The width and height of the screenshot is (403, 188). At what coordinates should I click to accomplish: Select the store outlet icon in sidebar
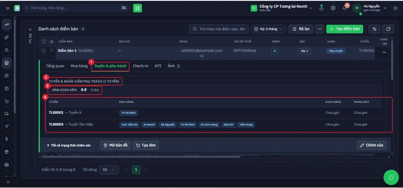[7, 63]
